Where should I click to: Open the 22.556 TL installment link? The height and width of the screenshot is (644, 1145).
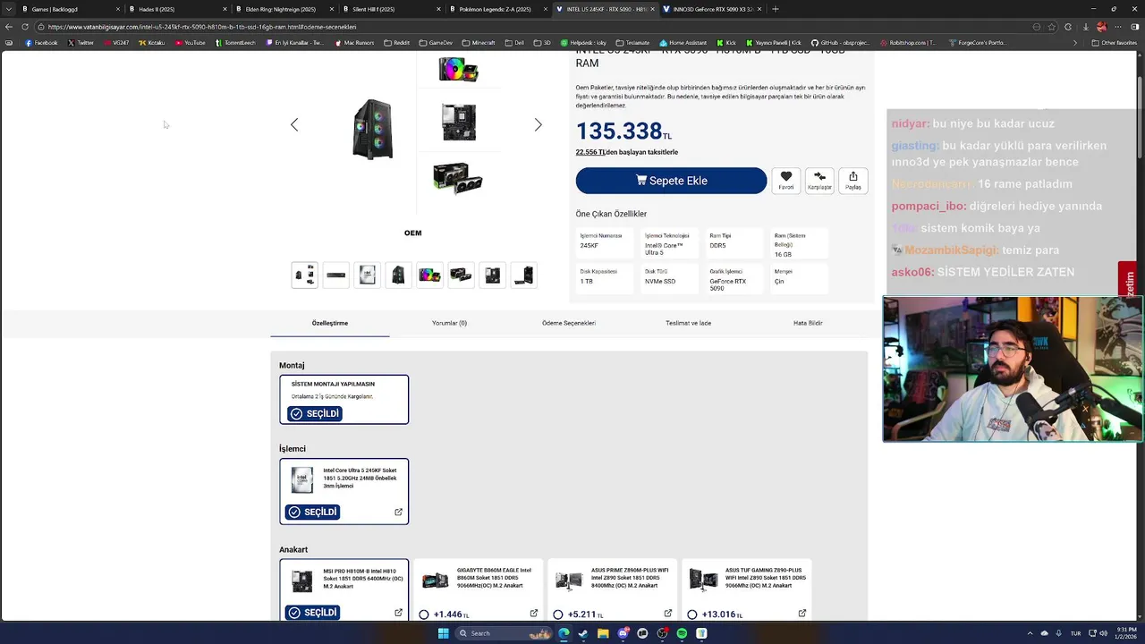(x=590, y=152)
